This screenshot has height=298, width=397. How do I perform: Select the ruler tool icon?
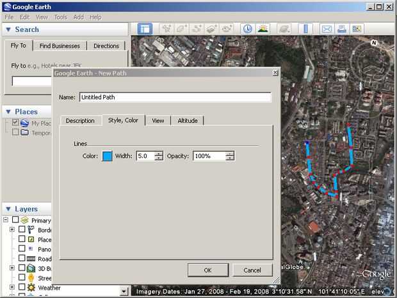[305, 29]
